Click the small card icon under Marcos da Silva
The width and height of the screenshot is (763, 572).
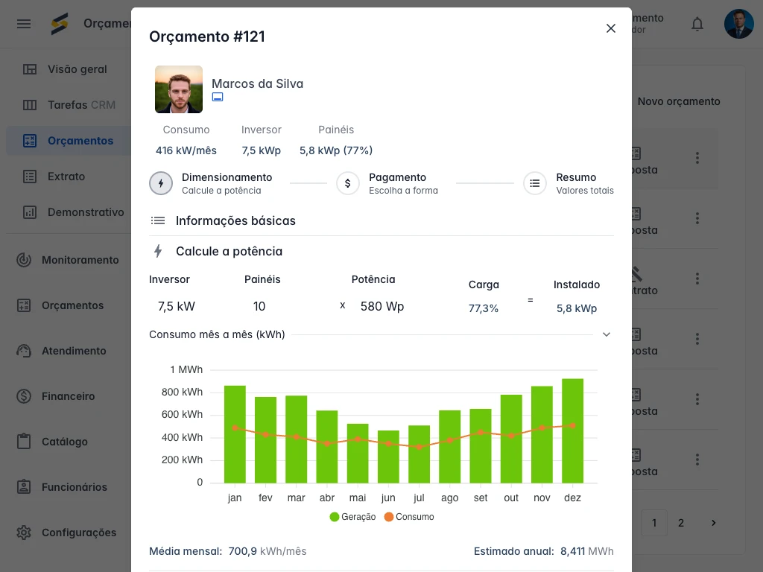pyautogui.click(x=218, y=98)
